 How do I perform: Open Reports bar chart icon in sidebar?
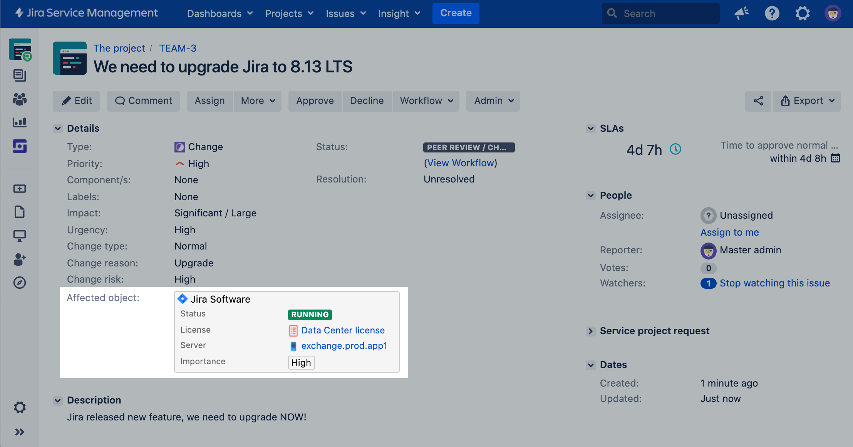click(20, 122)
